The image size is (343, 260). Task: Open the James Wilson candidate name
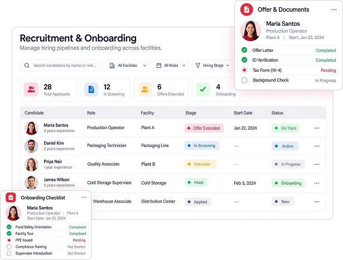coord(56,180)
